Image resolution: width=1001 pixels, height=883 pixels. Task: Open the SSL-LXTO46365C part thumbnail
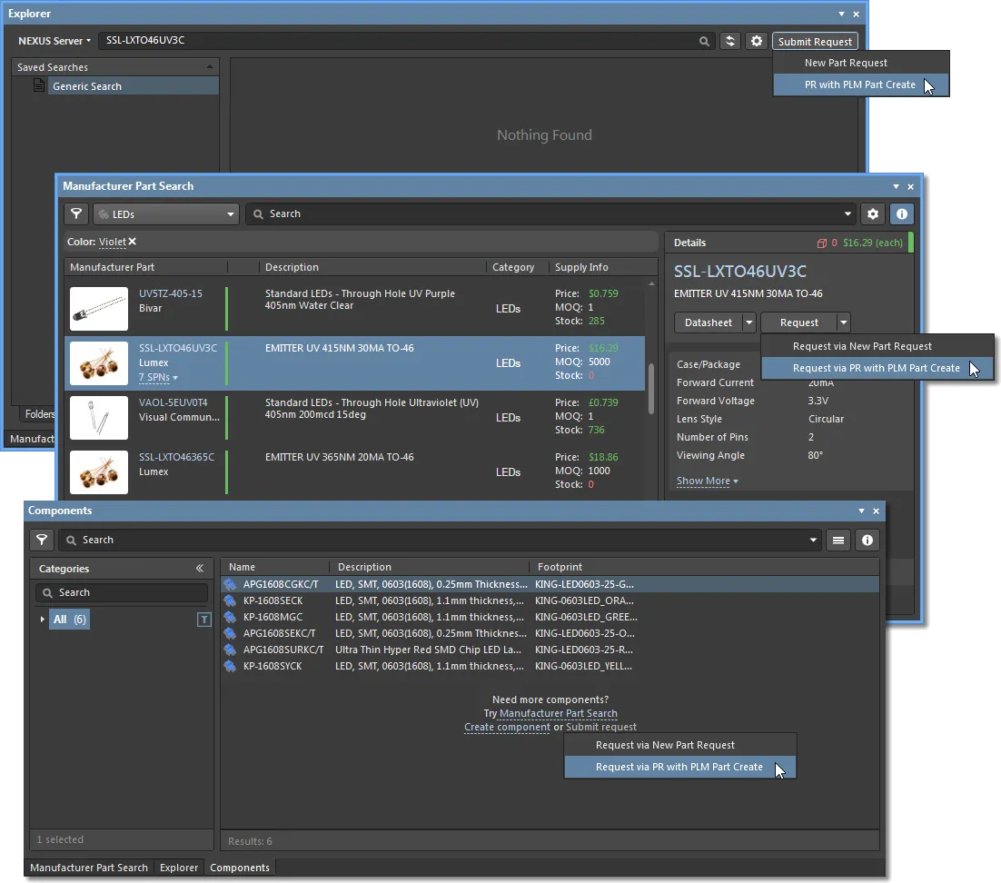(99, 472)
